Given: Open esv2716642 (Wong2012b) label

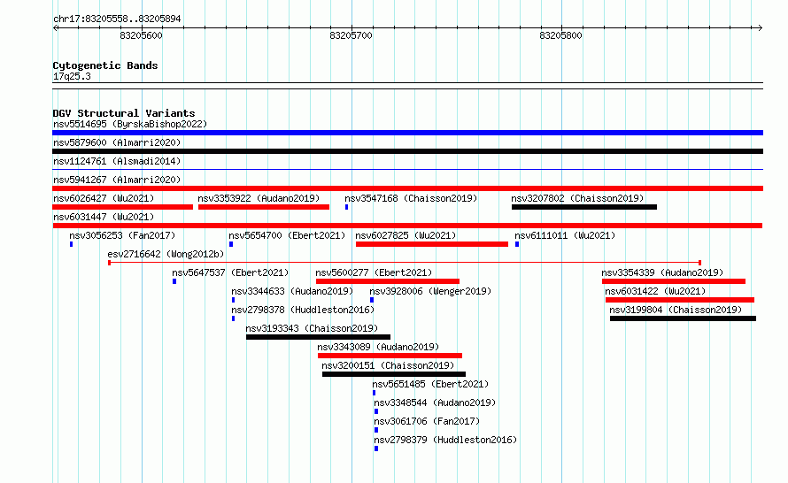Looking at the screenshot, I should point(166,254).
